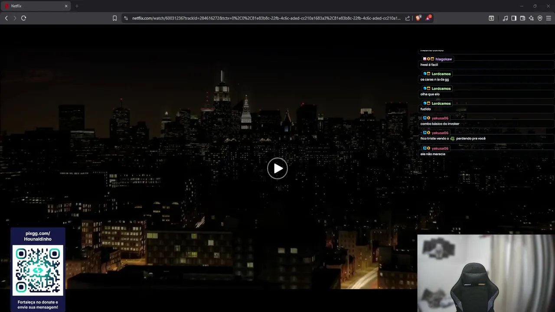
Task: Click chat message 'ele não merecia'
Action: pyautogui.click(x=433, y=154)
